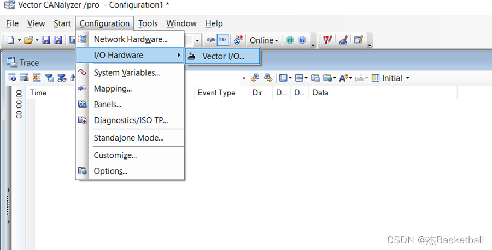Viewport: 492px width, 250px height.
Task: Open Options... menu entry
Action: tap(130, 171)
